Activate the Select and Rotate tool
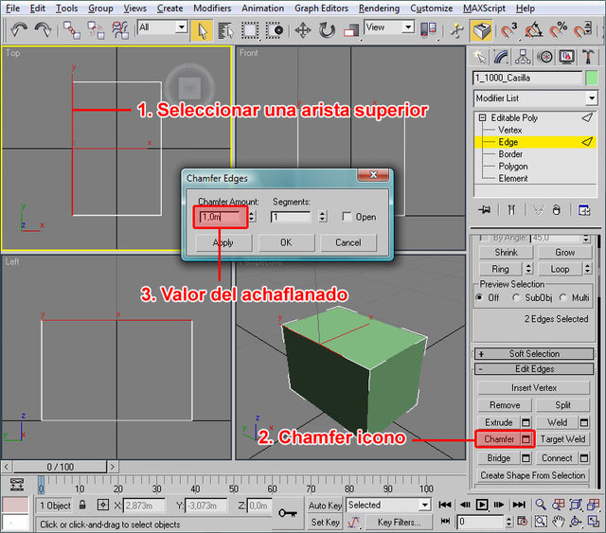This screenshot has height=533, width=606. tap(328, 29)
